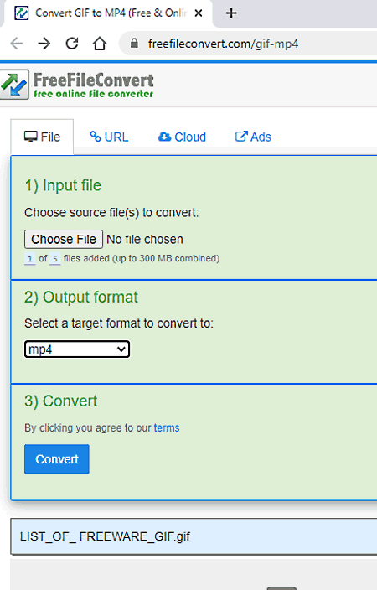Expand the mp4 target format dropdown

[77, 349]
